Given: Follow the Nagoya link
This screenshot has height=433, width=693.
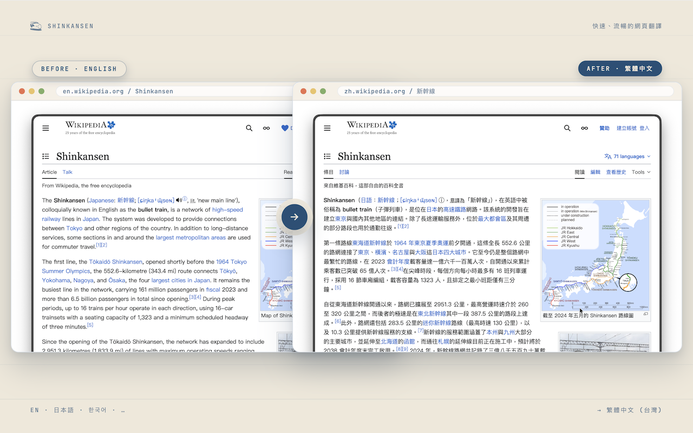Looking at the screenshot, I should 83,280.
